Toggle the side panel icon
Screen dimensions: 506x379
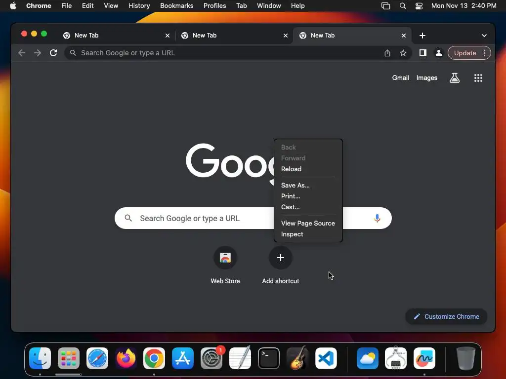pos(423,53)
